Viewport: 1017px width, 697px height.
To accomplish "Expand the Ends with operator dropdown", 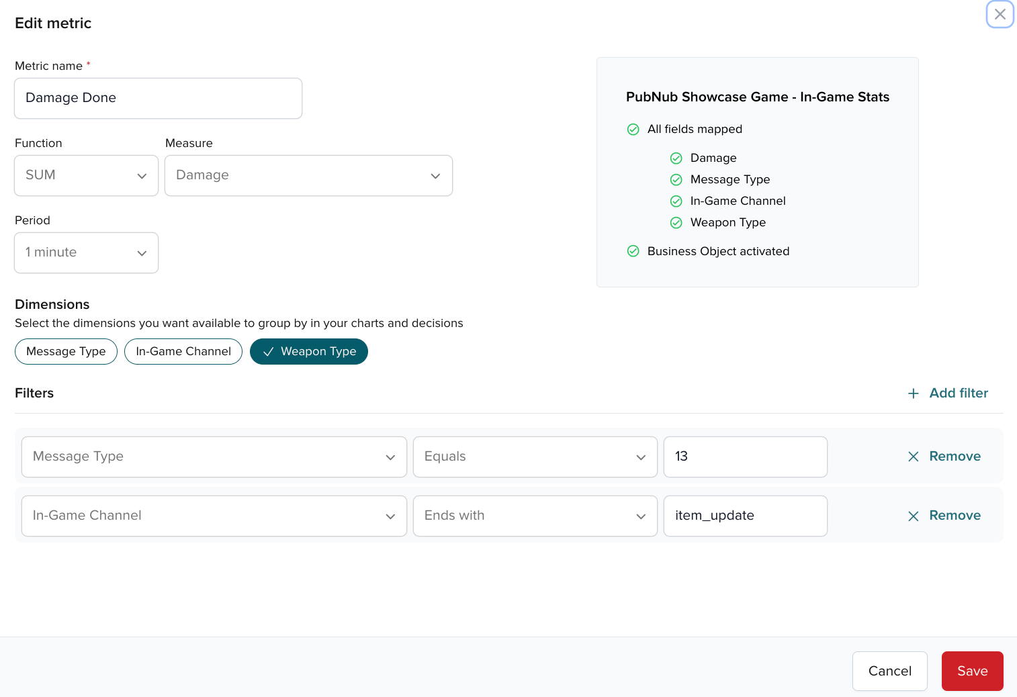I will pos(535,516).
